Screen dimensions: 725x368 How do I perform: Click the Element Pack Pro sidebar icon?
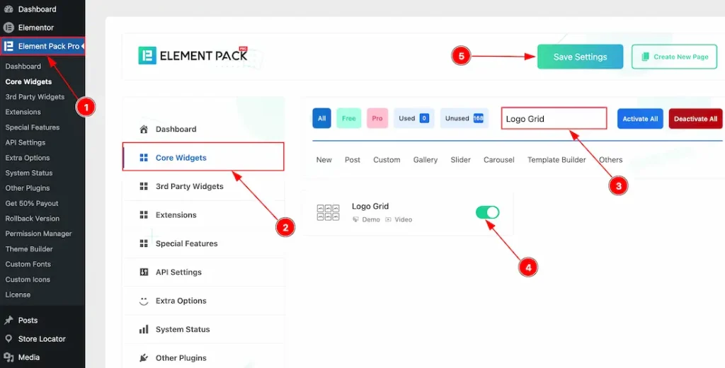click(x=8, y=46)
